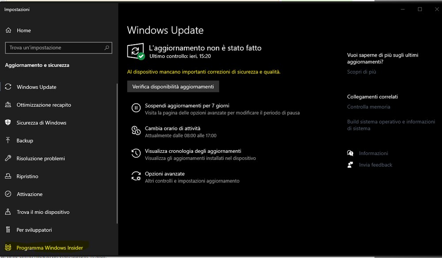Click the sidebar vertical scrollbar
Image resolution: width=442 pixels, height=258 pixels.
point(117,155)
